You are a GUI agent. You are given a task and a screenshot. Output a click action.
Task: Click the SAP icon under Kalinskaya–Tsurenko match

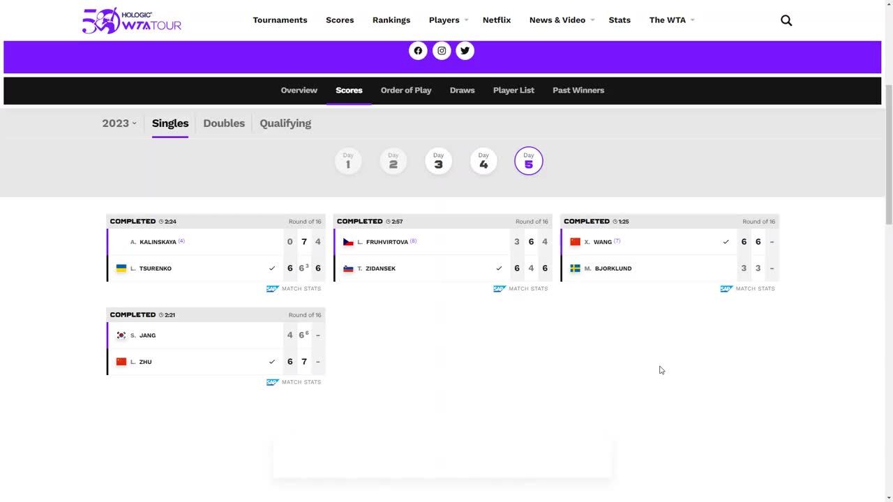click(x=273, y=289)
